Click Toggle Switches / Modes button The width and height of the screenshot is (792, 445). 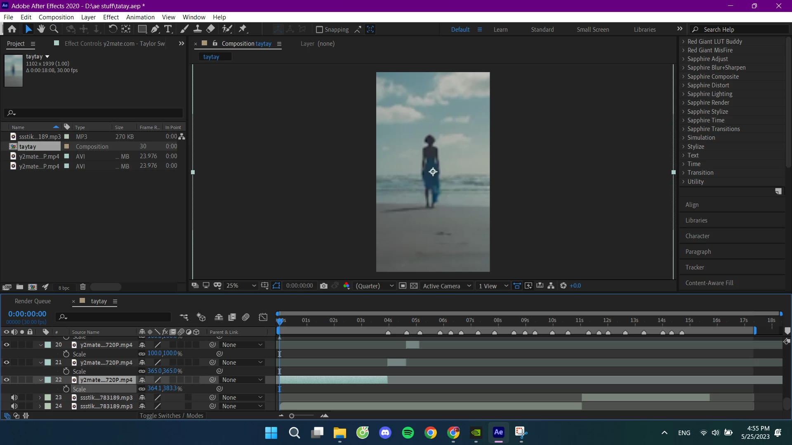[x=171, y=415]
